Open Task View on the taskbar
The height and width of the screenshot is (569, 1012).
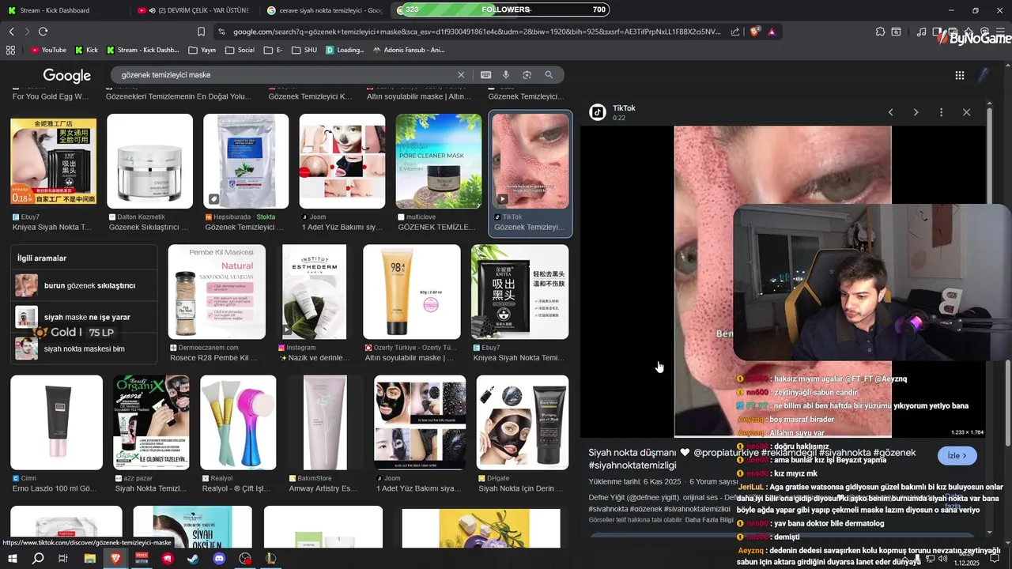click(63, 559)
